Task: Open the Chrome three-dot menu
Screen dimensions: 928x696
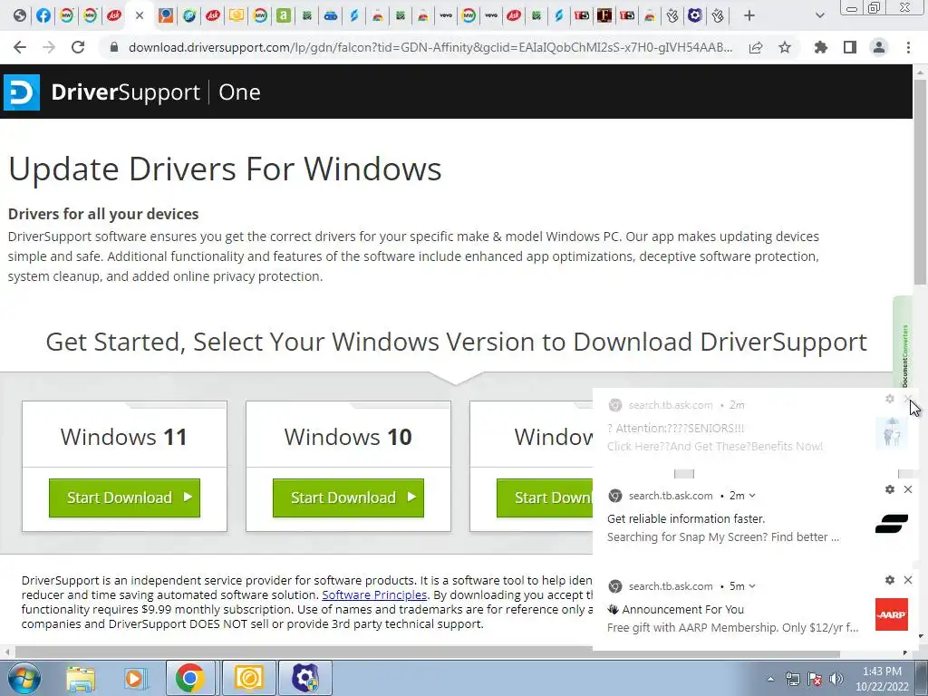Action: [908, 47]
